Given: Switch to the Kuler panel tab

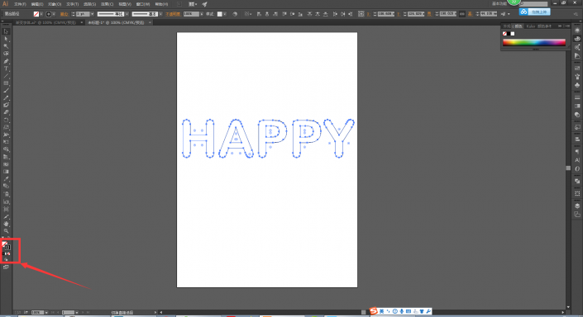Looking at the screenshot, I should [531, 26].
